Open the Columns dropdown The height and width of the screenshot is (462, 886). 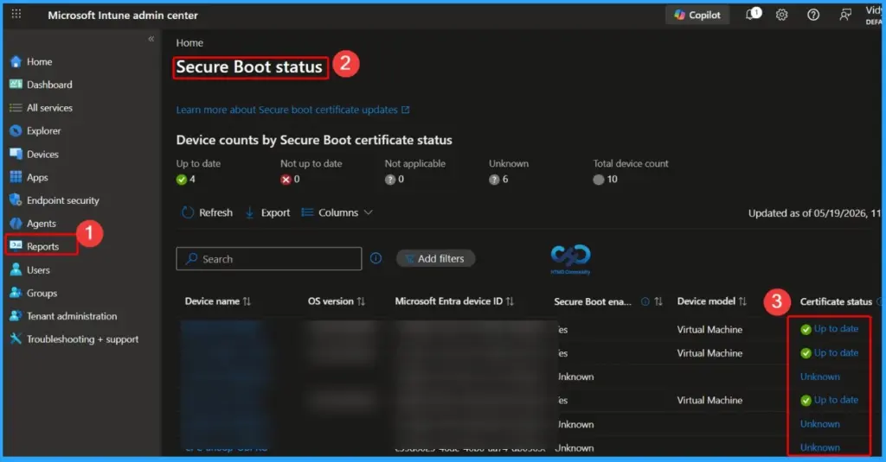[x=337, y=212]
